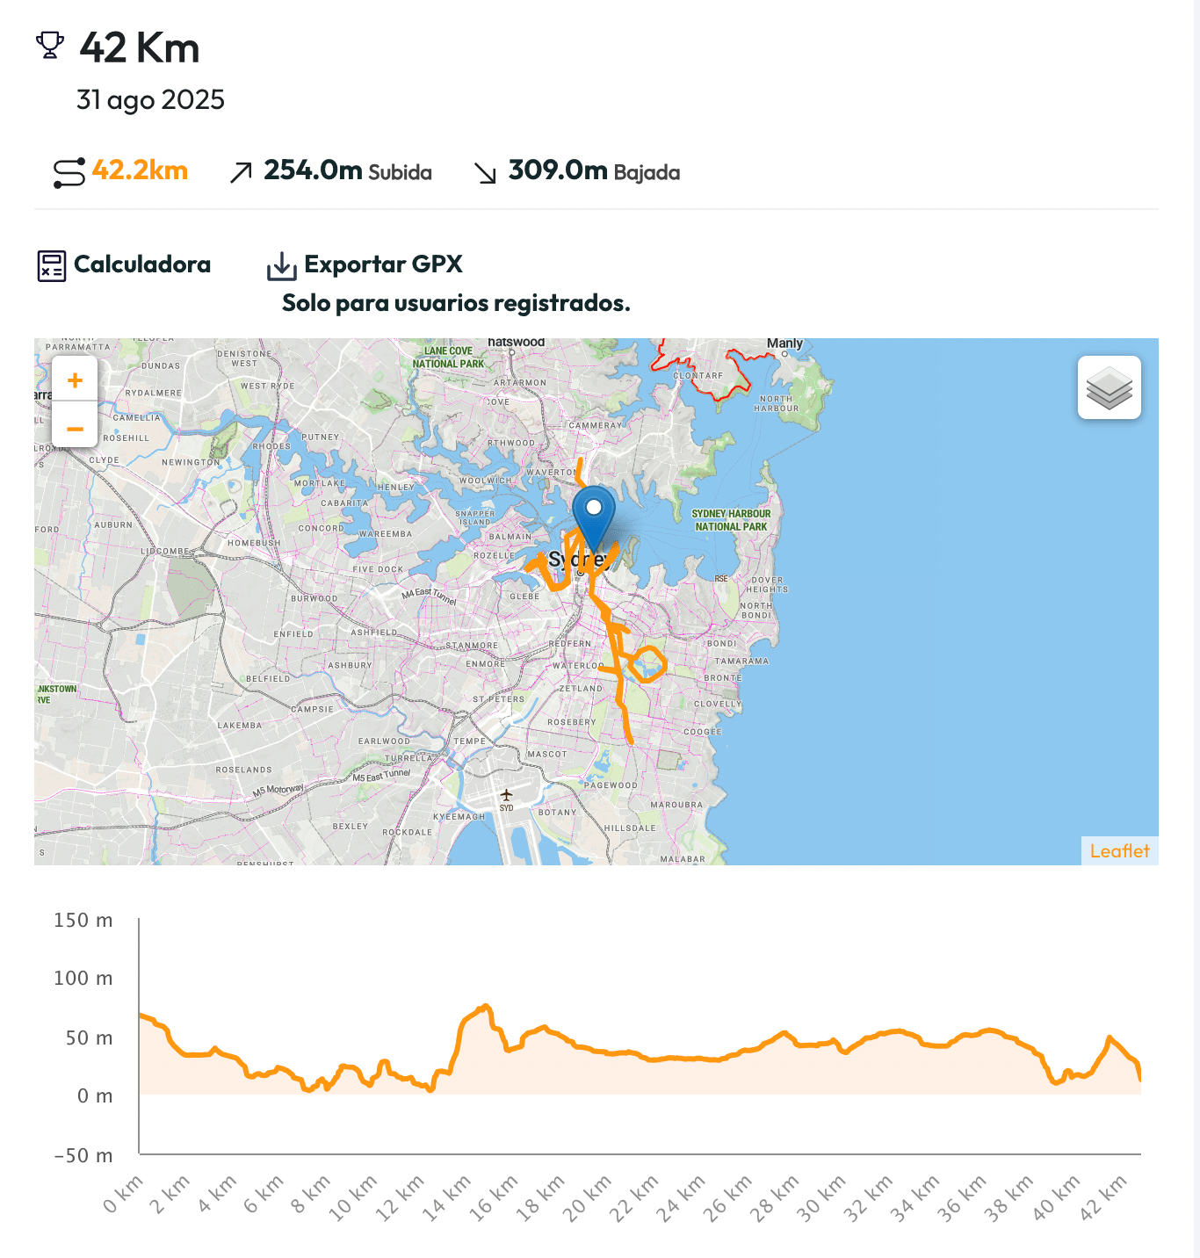Click the Manly label on the map
Image resolution: width=1200 pixels, height=1258 pixels.
(x=784, y=343)
